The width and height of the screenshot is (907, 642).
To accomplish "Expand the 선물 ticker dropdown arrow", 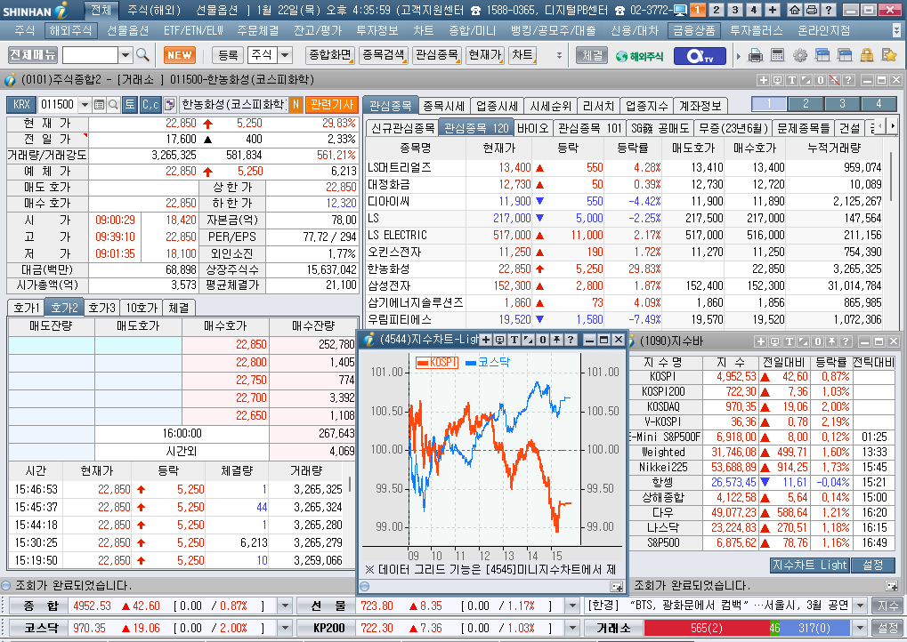I will (x=572, y=606).
